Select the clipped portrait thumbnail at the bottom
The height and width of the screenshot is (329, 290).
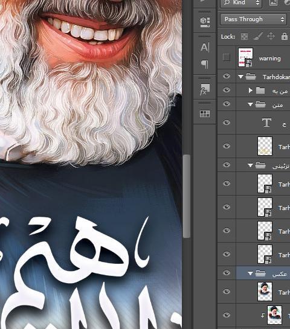pos(274,315)
